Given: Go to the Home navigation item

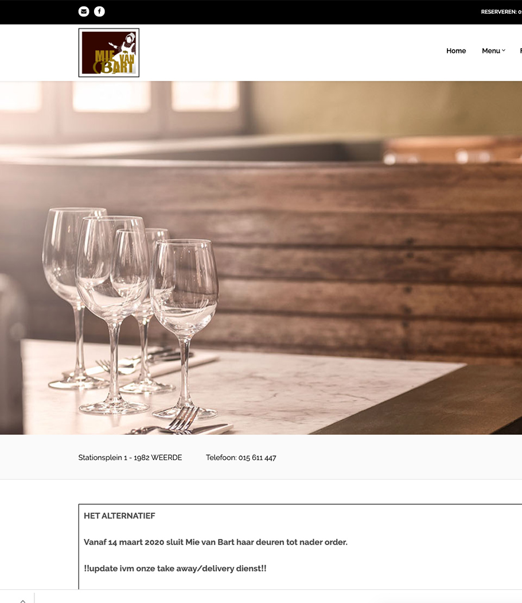Looking at the screenshot, I should coord(456,51).
